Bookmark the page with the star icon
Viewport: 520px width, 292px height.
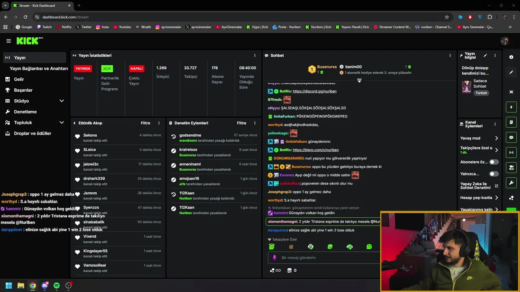[447, 17]
